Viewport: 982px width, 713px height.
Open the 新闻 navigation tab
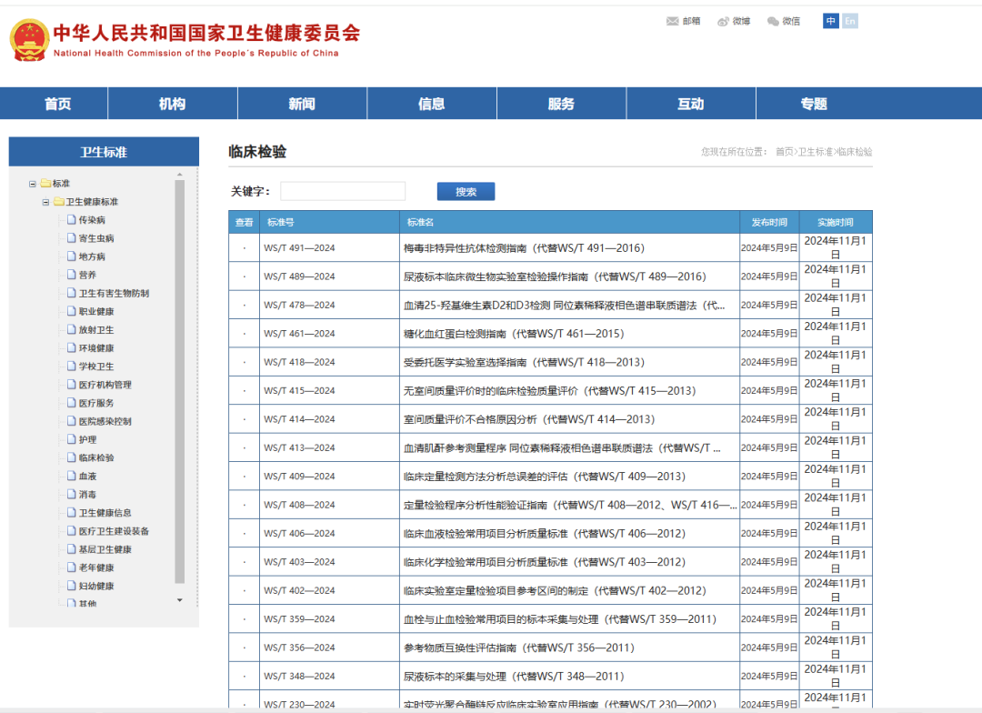point(302,104)
